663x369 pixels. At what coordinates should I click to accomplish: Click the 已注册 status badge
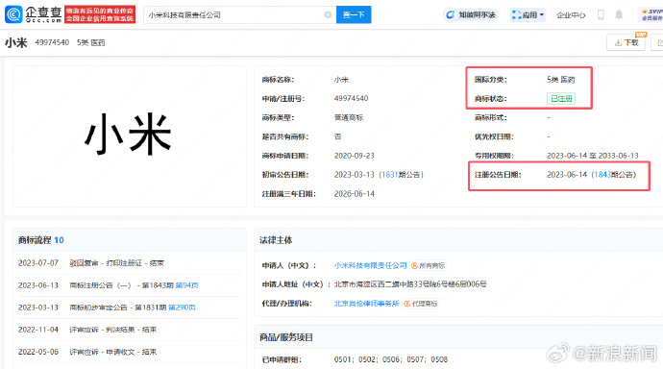[561, 98]
